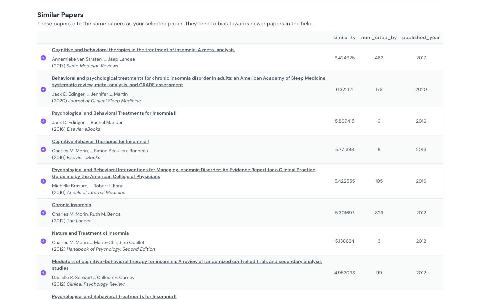Open the Cognitive and behavioral therapies meta-analysis paper link
Screen dimensions: 480x300
143,50
